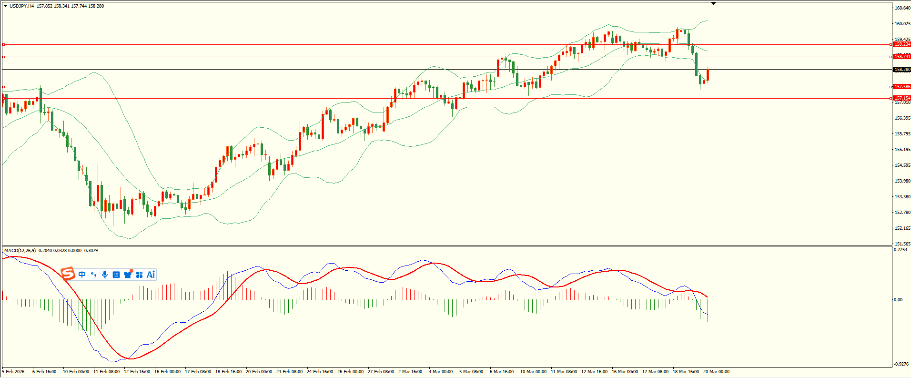The height and width of the screenshot is (378, 911).
Task: Click the 157.586 horizontal line price tag
Action: (902, 87)
